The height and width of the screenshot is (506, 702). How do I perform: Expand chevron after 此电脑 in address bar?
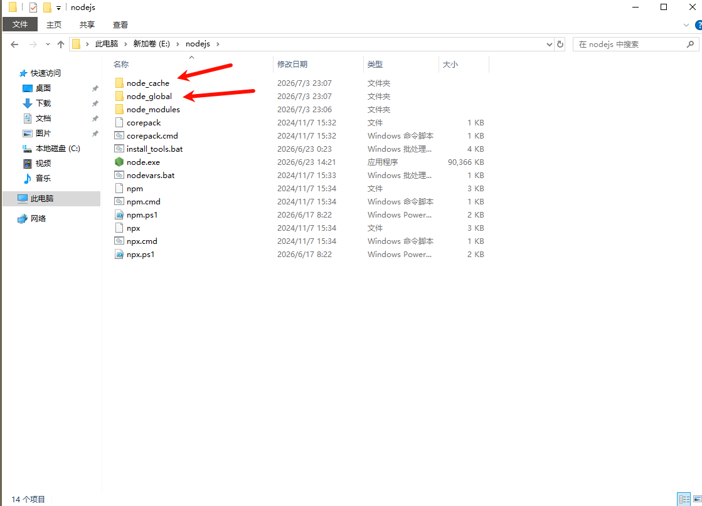coord(126,44)
